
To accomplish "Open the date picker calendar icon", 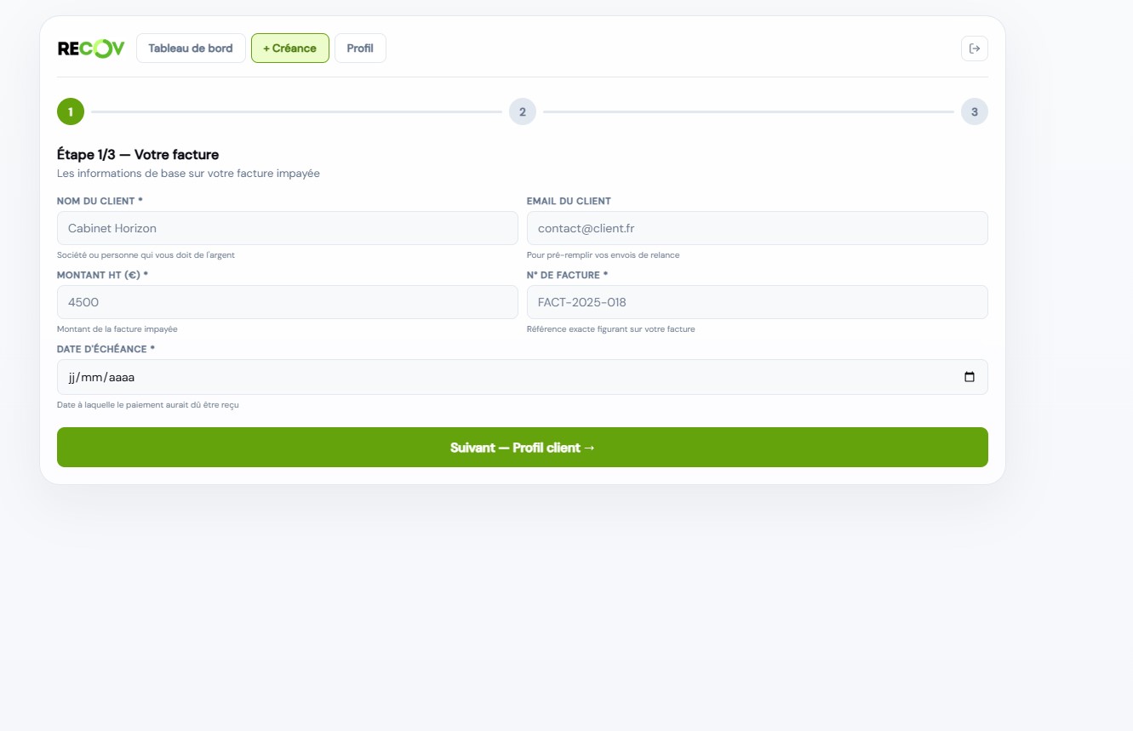I will click(969, 377).
